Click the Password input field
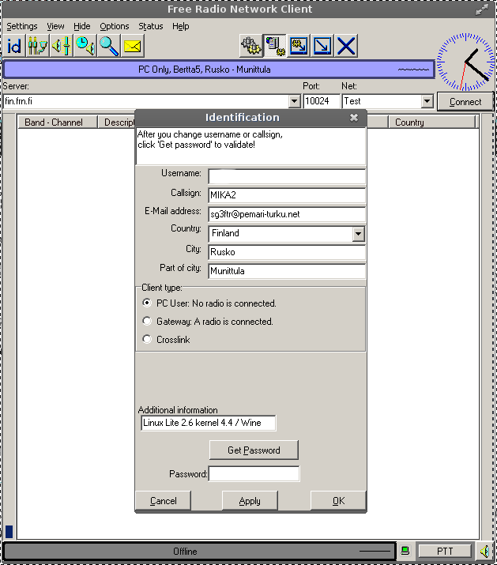 click(x=254, y=474)
